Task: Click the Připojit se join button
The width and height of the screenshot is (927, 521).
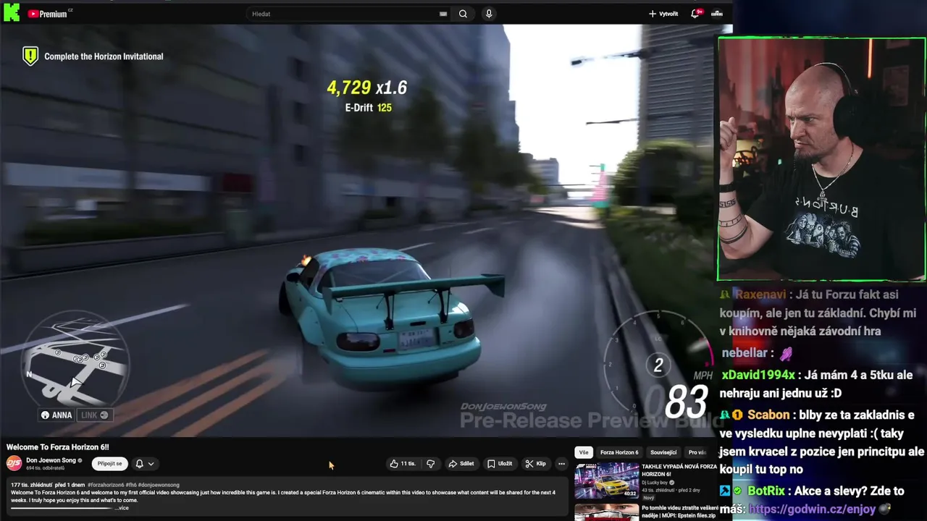Action: [109, 464]
